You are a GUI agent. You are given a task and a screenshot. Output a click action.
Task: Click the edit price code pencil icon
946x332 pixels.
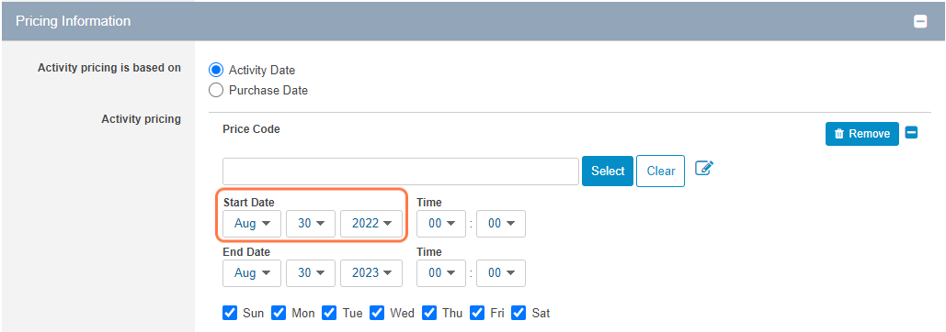(704, 168)
